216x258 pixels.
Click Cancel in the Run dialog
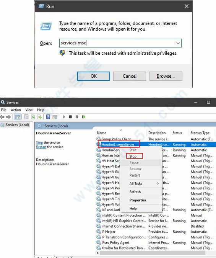pos(130,76)
